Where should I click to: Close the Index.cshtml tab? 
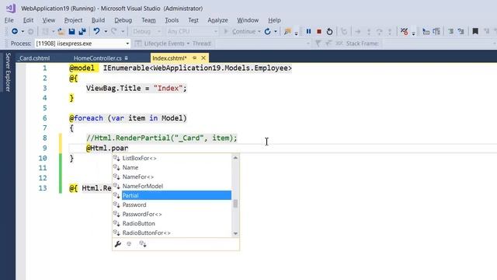pyautogui.click(x=203, y=58)
